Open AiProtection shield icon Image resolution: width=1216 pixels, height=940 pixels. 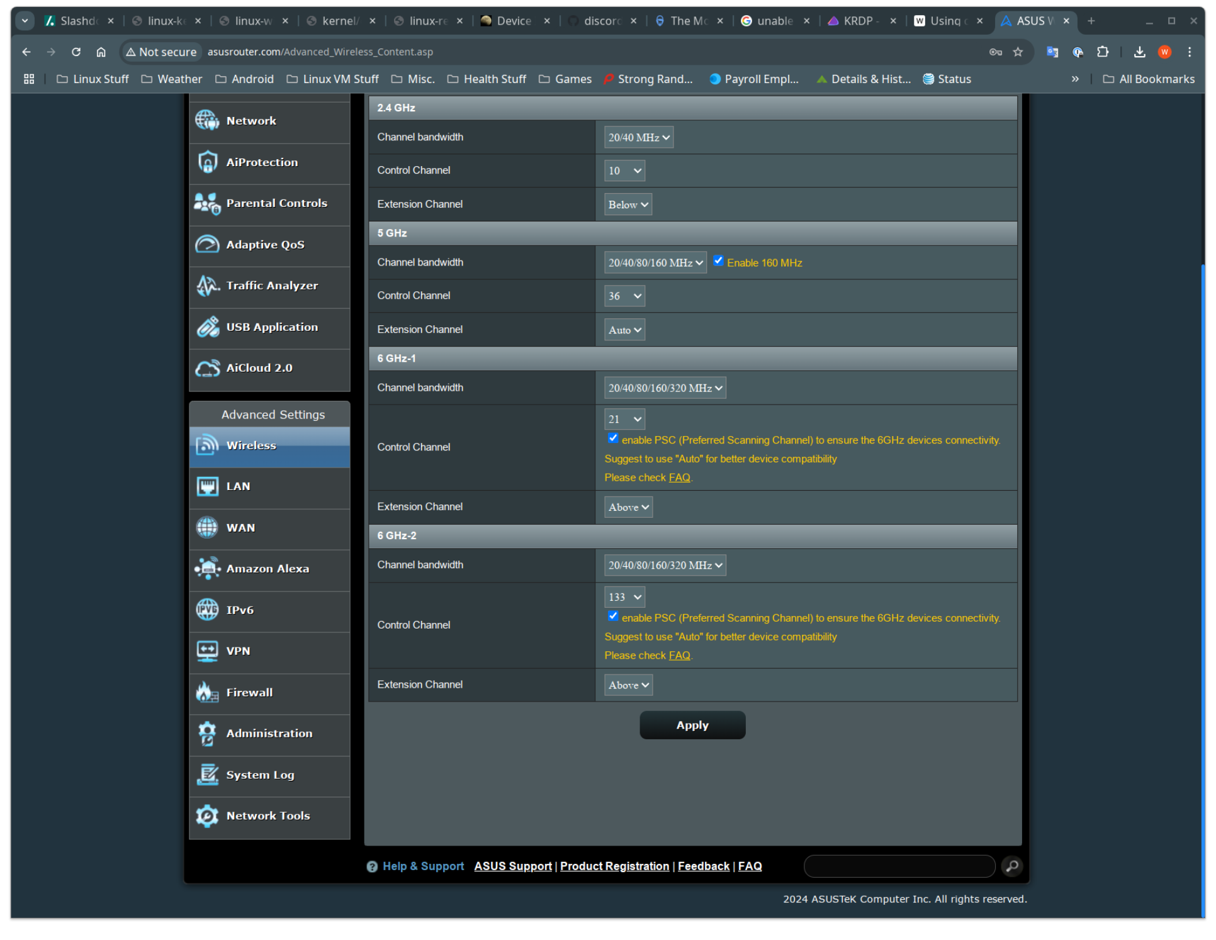point(207,162)
